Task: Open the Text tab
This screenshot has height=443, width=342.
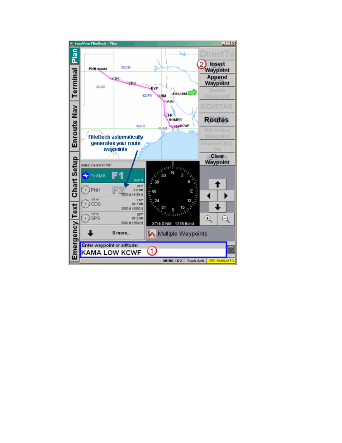Action: point(75,211)
